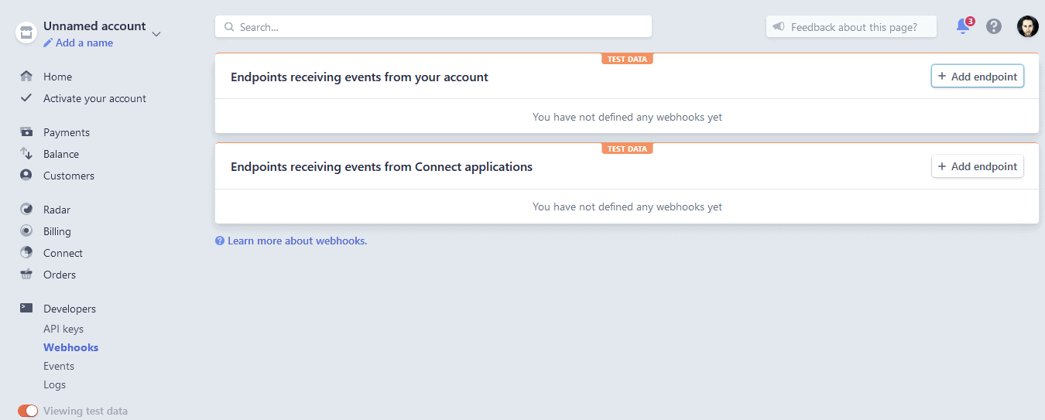Click the Orders basket icon

click(26, 275)
